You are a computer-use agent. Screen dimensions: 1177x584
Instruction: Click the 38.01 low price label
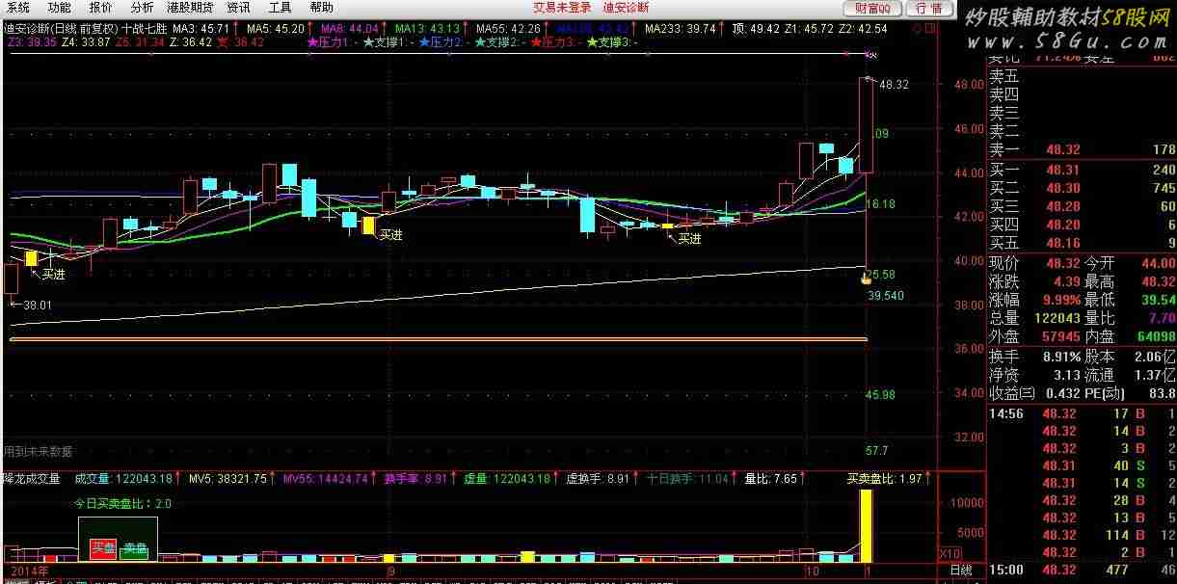(38, 305)
